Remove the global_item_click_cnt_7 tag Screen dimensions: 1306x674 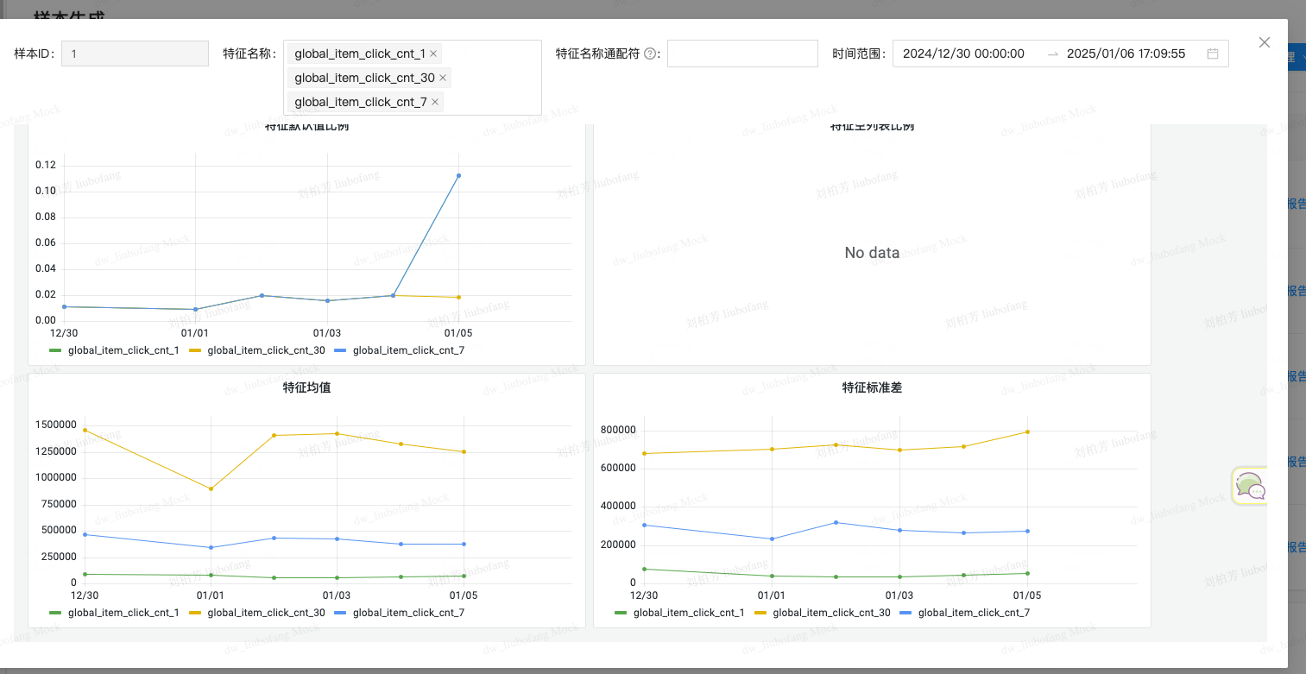point(435,102)
